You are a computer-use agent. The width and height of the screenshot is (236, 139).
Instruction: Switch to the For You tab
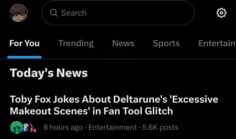coord(24,43)
